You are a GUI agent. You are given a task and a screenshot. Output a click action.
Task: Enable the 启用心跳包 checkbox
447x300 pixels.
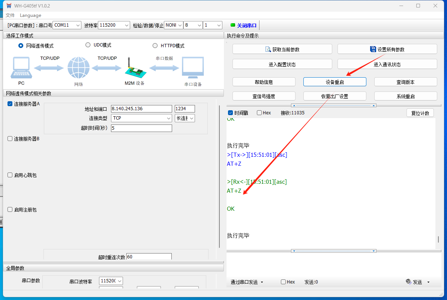(10, 175)
